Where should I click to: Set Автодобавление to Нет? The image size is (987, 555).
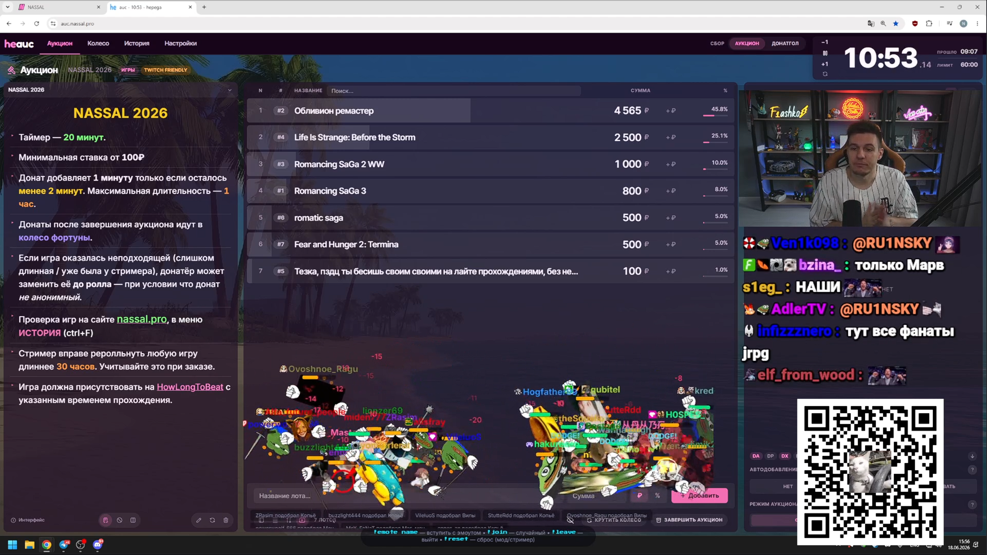(x=788, y=486)
